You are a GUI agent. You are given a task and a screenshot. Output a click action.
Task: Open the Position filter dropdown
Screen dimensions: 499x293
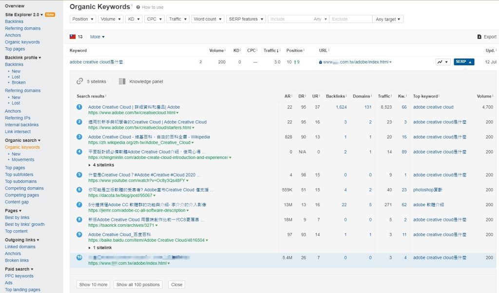click(83, 19)
